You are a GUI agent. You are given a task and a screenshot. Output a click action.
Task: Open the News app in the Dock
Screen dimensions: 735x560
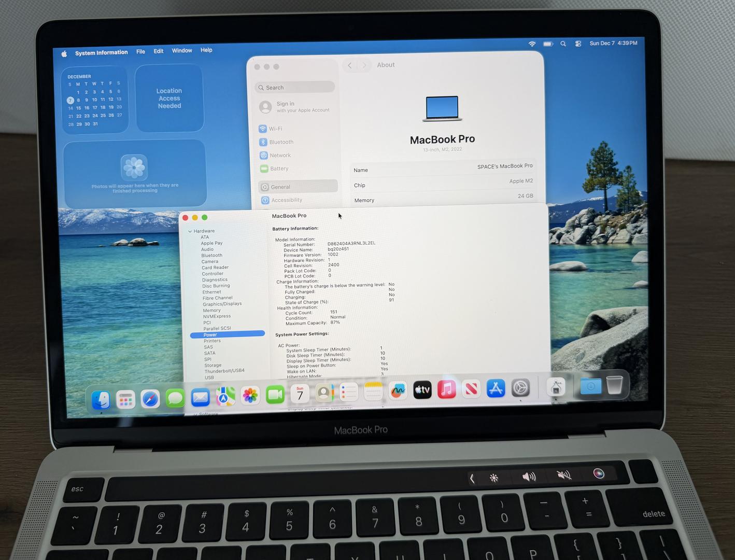coord(471,388)
